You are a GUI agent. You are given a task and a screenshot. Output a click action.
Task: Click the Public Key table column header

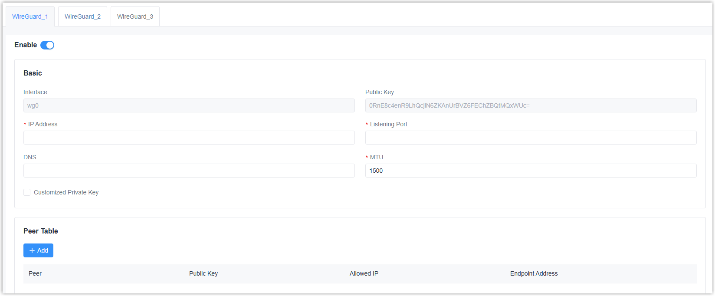point(203,273)
